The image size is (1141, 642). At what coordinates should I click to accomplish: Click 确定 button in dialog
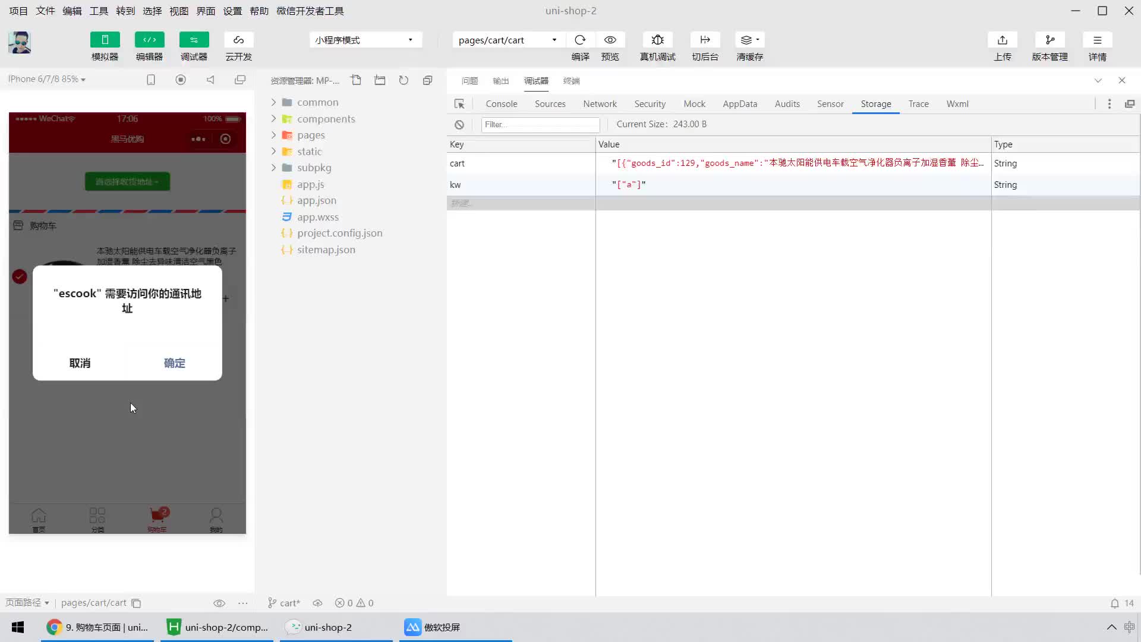[174, 363]
